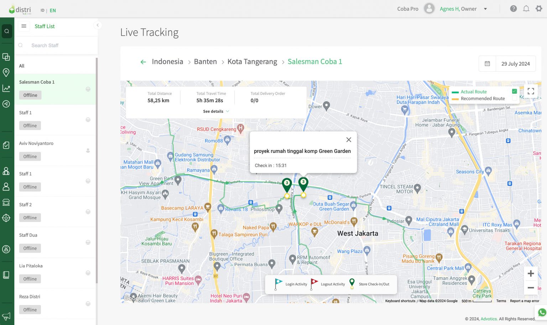
Task: Uncheck the Actual Route checkbox
Action: point(514,92)
